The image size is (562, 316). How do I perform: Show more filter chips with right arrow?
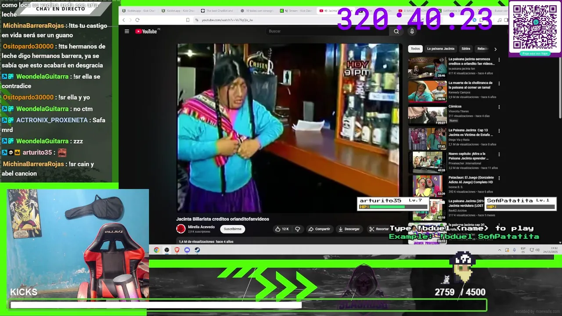(x=495, y=49)
